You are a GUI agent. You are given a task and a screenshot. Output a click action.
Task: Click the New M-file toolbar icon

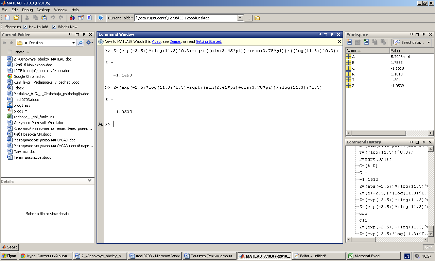click(7, 18)
